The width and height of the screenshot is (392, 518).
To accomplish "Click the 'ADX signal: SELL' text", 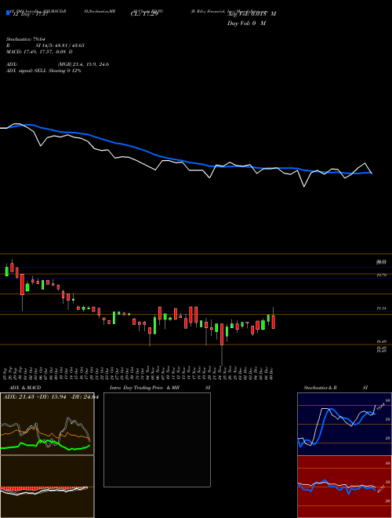I will [x=43, y=71].
